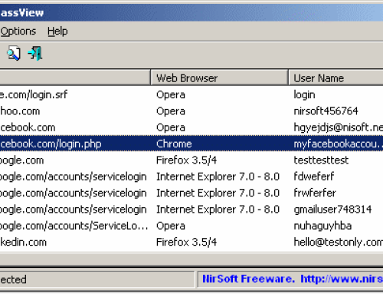Click the hoo.com URL cell
Screen dimensions: 383x294
pyautogui.click(x=20, y=111)
